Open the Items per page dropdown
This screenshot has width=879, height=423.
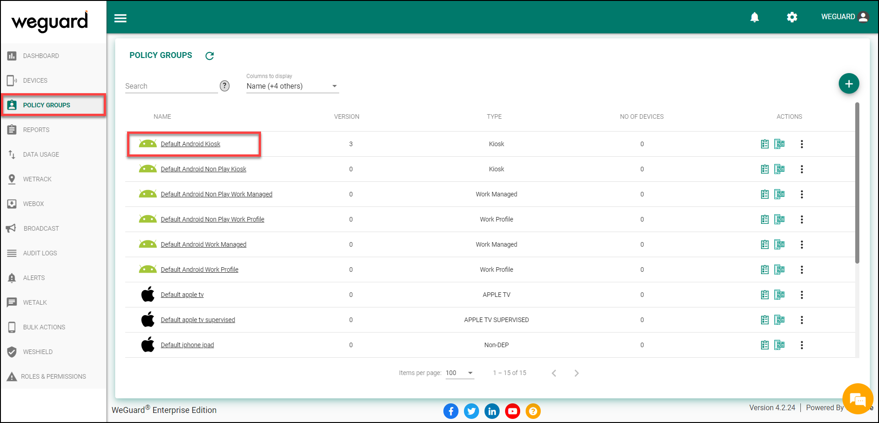click(x=460, y=373)
